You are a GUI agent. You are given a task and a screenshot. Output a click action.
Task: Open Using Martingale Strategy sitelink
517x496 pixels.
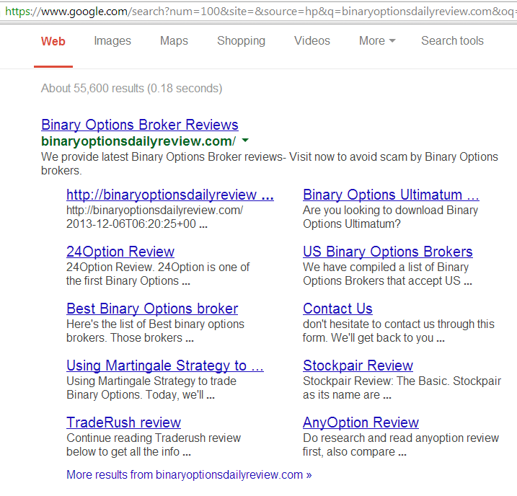click(x=165, y=366)
